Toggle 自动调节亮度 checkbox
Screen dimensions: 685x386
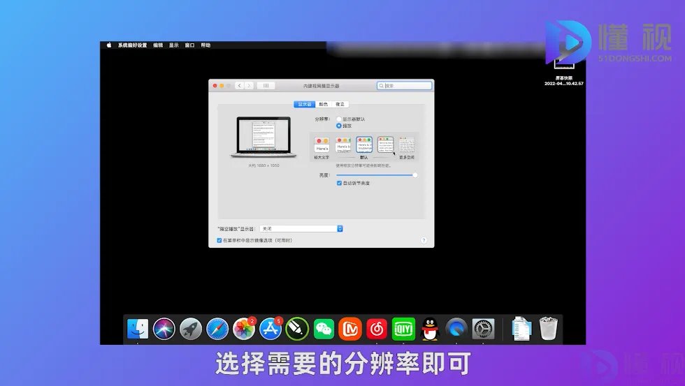click(340, 183)
